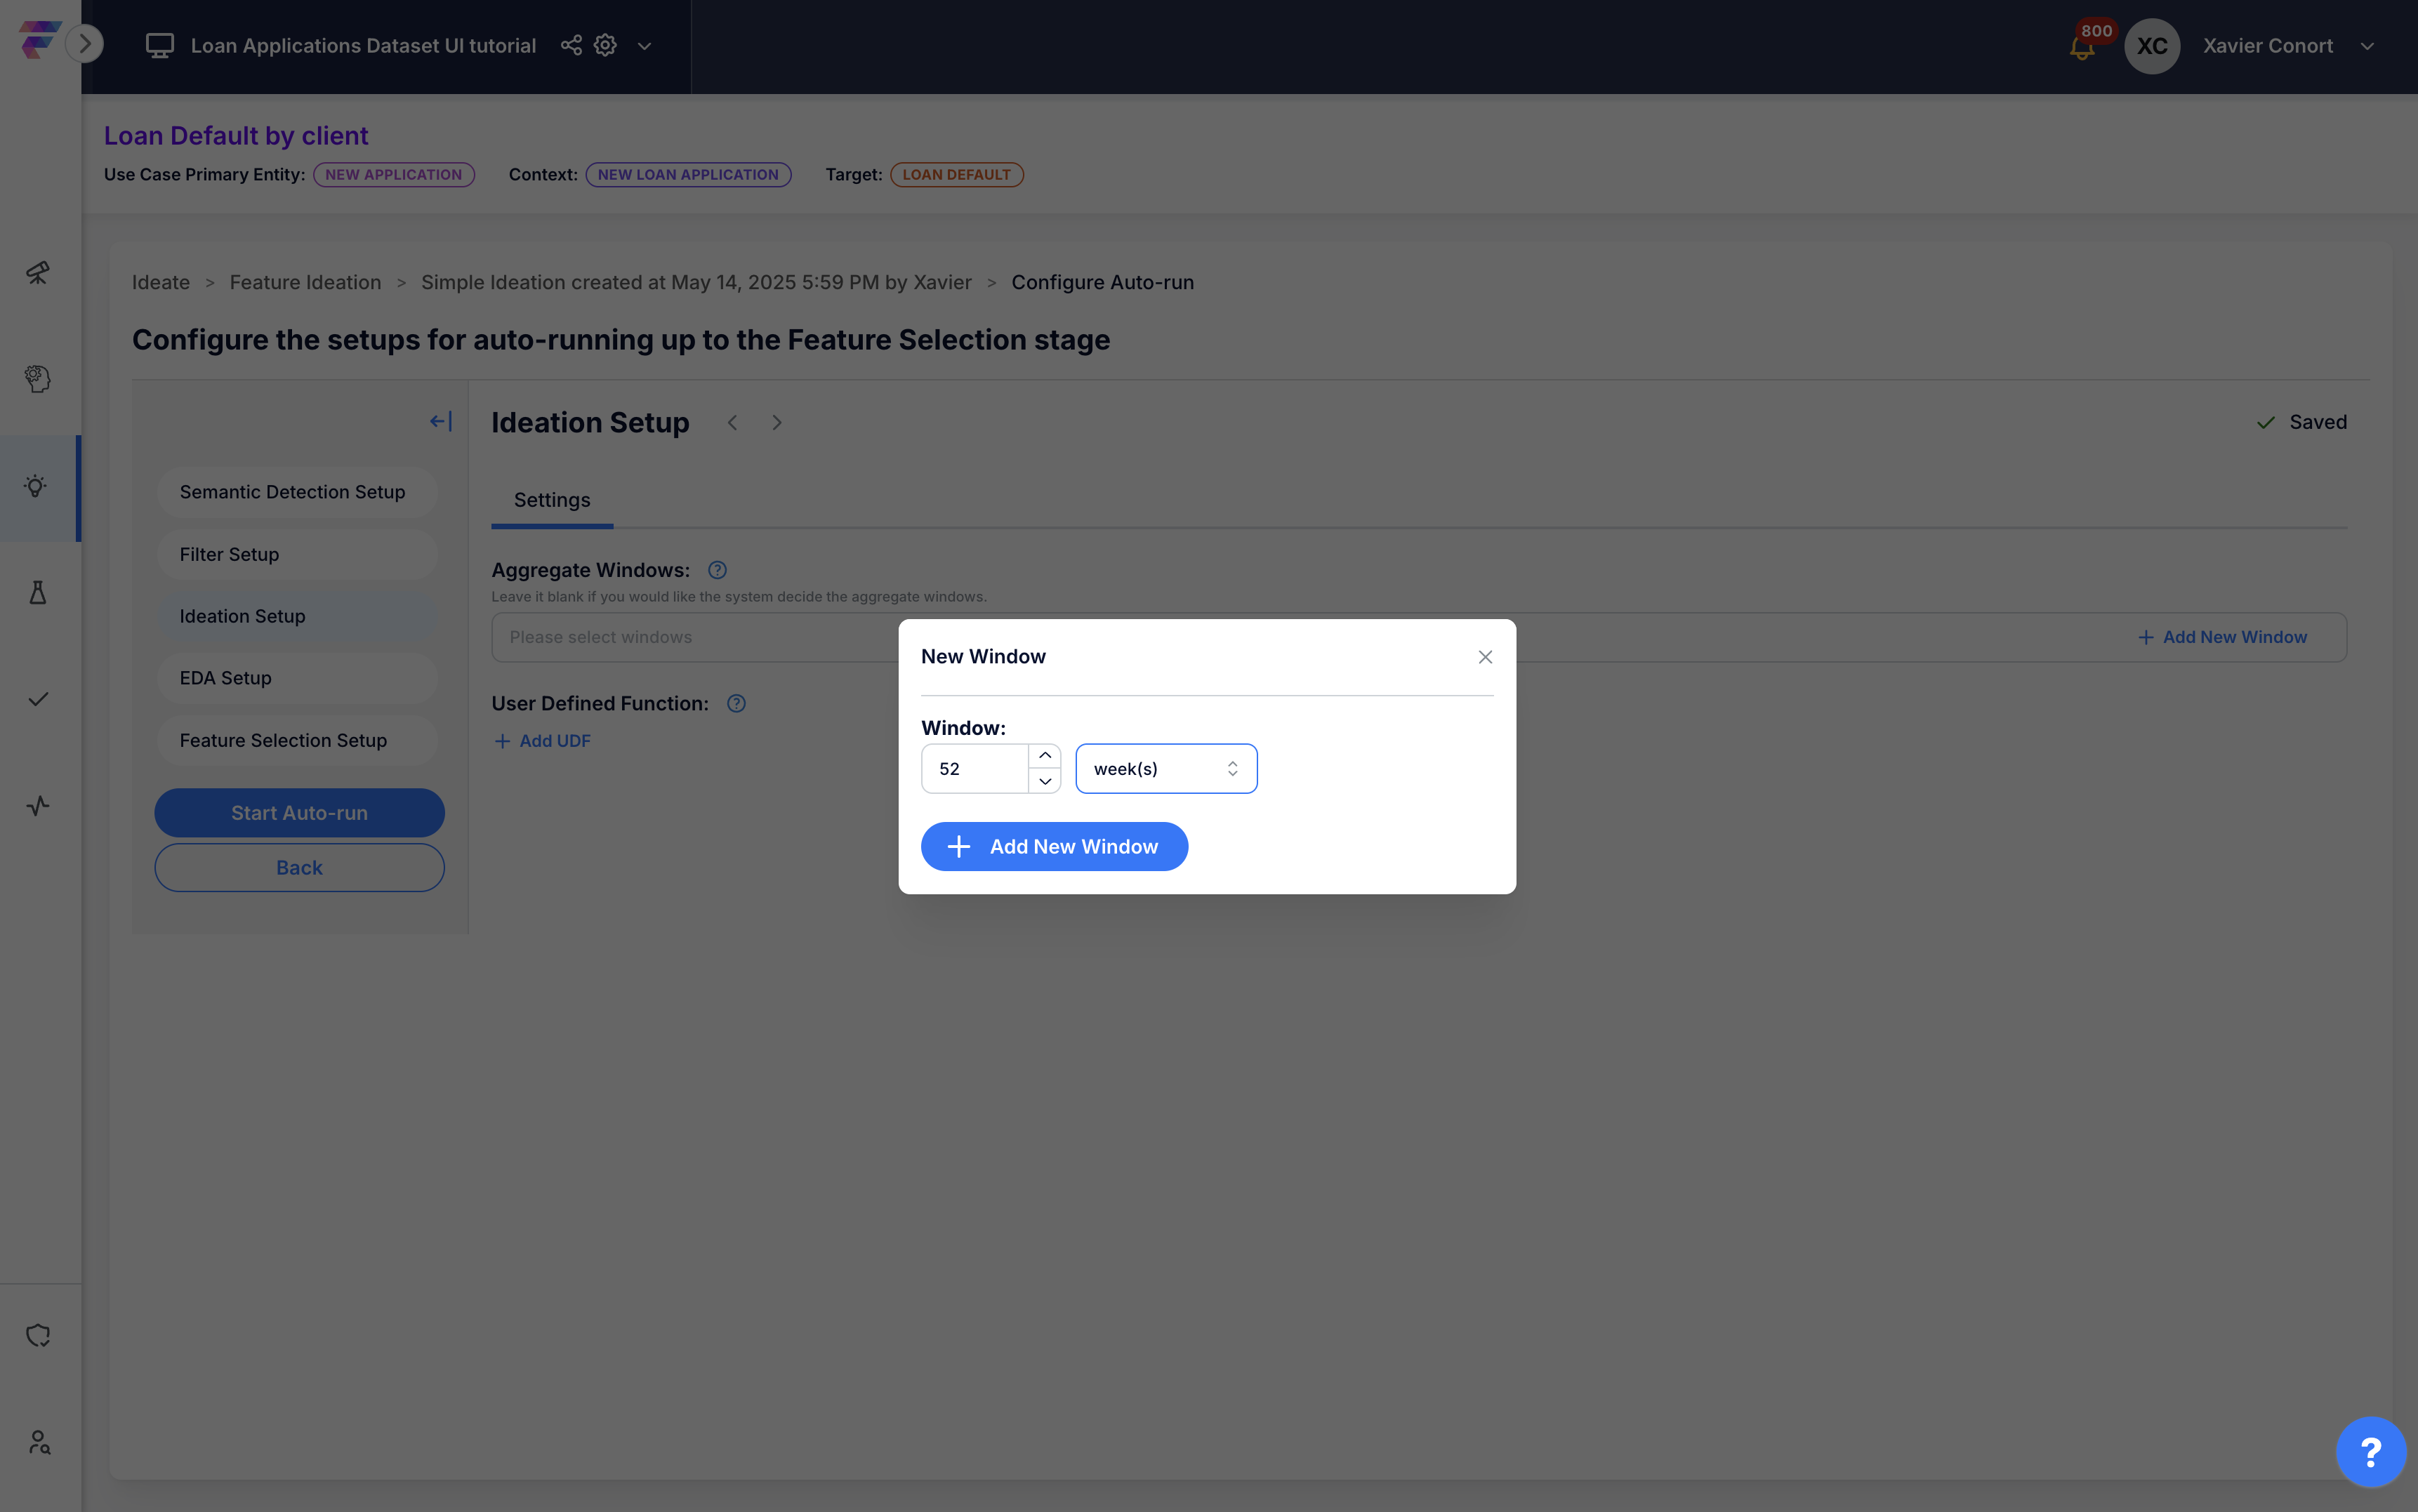
Task: Show Aggregate Windows help tooltip icon
Action: click(717, 570)
